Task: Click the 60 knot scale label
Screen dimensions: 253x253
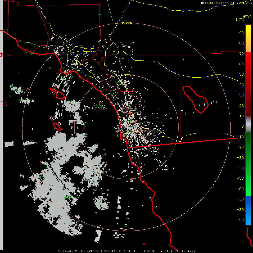Action: coord(241,64)
